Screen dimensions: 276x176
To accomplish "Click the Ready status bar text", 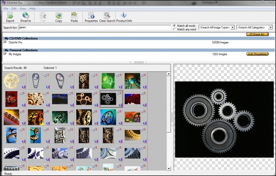I will pos(8,174).
